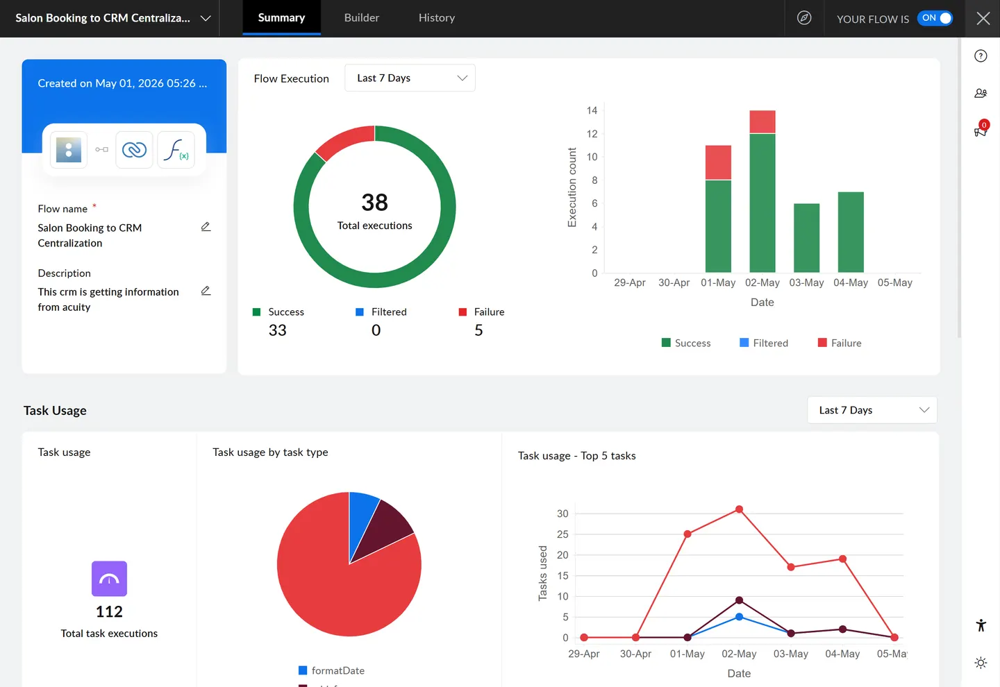The image size is (1000, 687).
Task: Edit the description pencil icon
Action: pos(206,291)
